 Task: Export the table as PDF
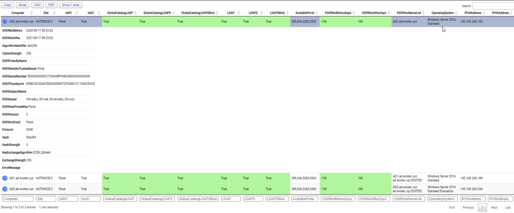coord(51,5)
